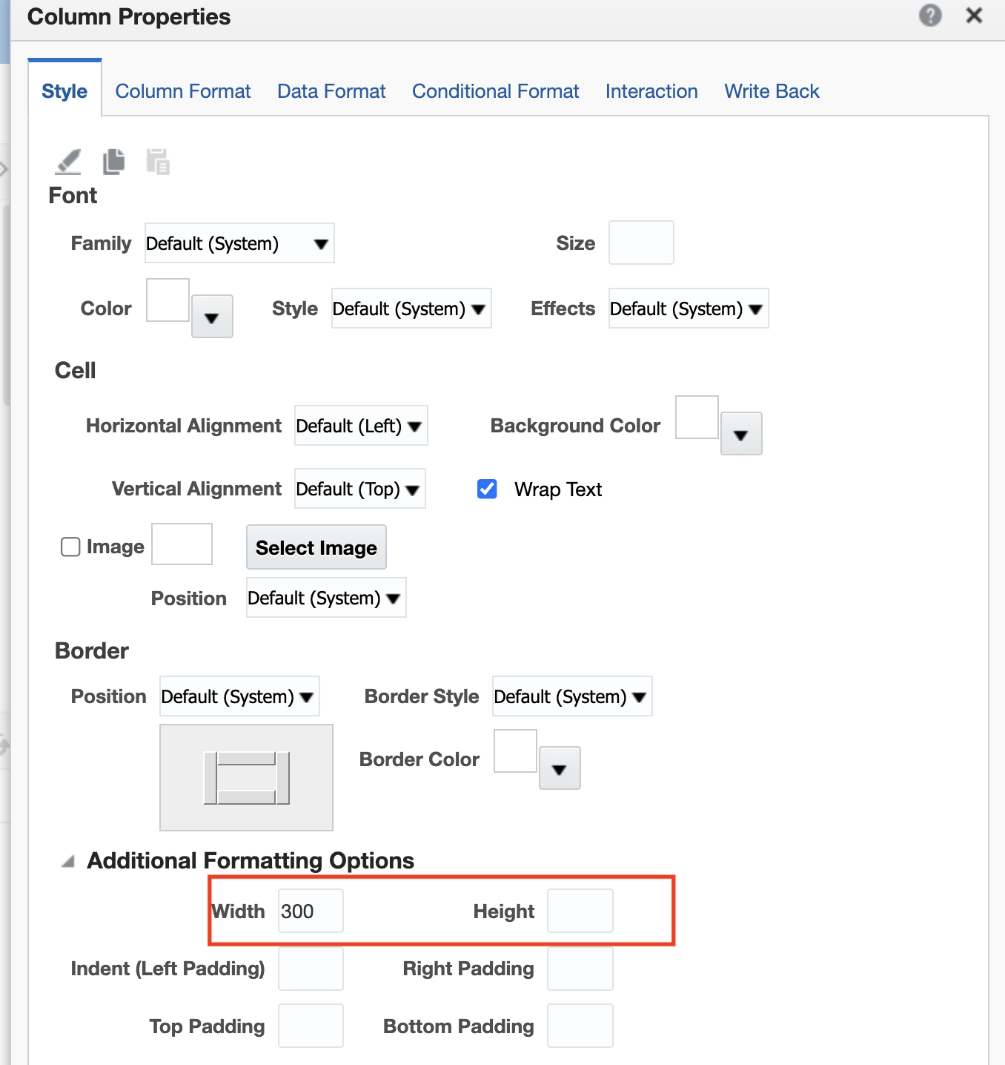The image size is (1005, 1065).
Task: Click the Select Image button
Action: click(316, 547)
